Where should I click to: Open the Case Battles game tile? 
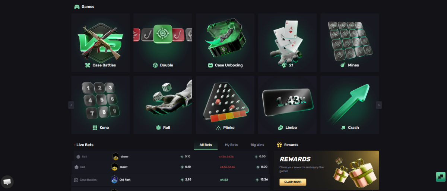tap(101, 43)
